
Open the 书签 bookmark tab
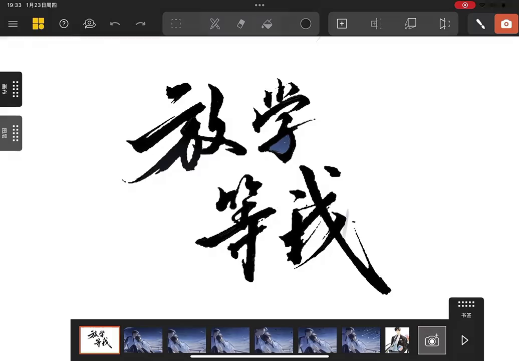(466, 309)
